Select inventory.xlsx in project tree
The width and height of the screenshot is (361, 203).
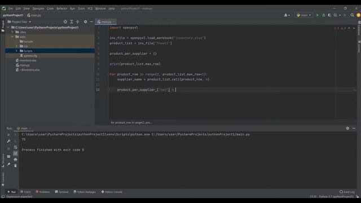point(28,60)
